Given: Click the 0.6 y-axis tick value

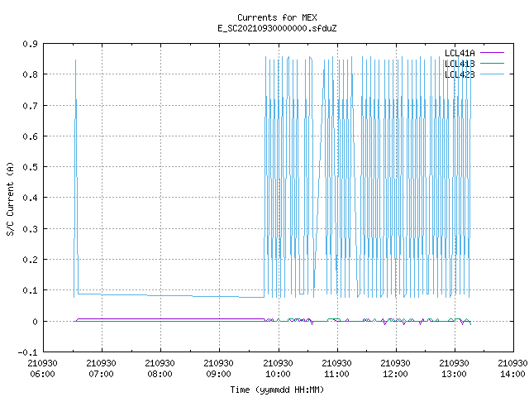Looking at the screenshot, I should (x=30, y=136).
